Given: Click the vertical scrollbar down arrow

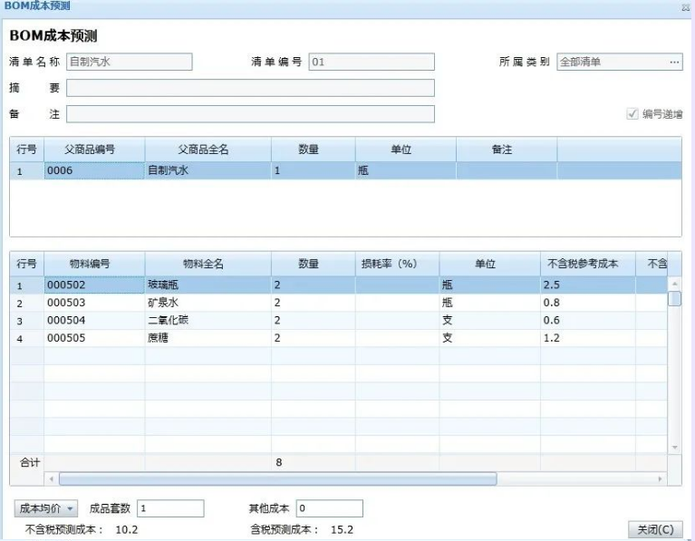Looking at the screenshot, I should coord(674,448).
